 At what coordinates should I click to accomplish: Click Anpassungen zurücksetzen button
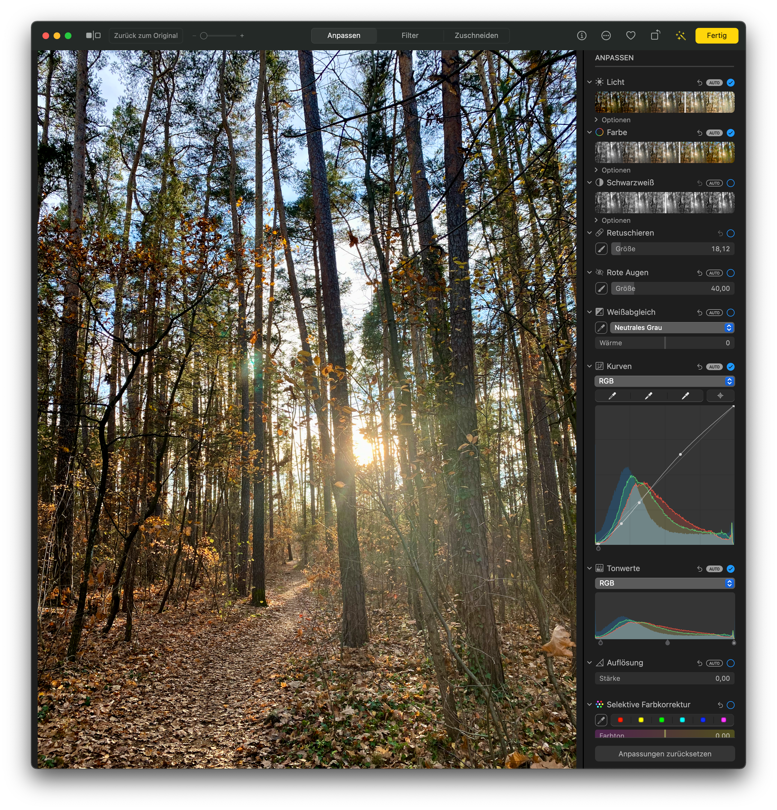tap(665, 754)
